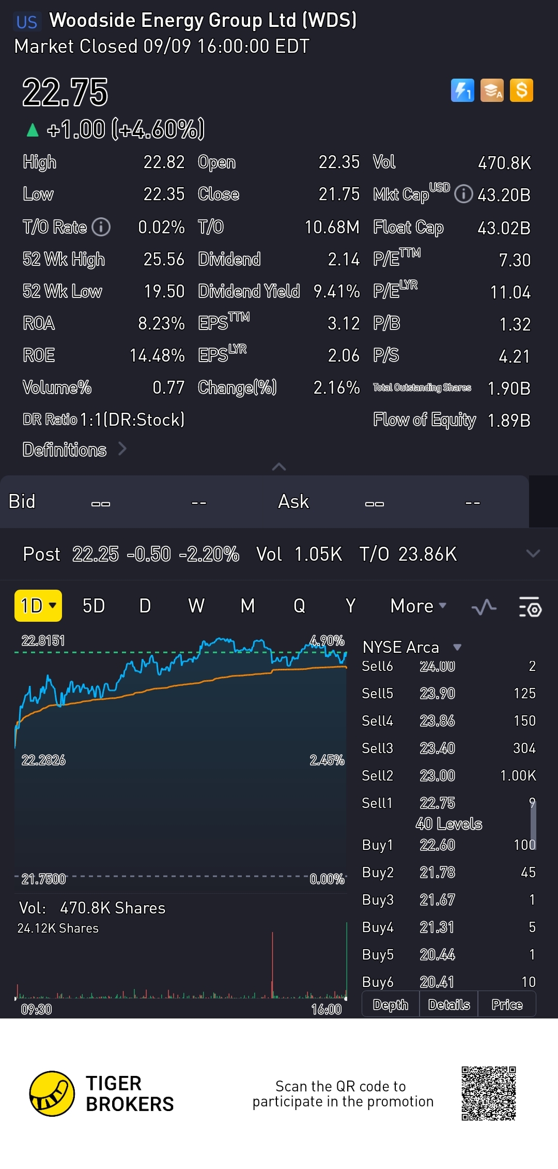This screenshot has width=558, height=1169.
Task: Select Sell1 row at 22.75
Action: [x=448, y=803]
